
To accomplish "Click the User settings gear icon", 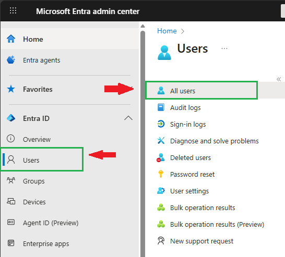I will click(161, 191).
